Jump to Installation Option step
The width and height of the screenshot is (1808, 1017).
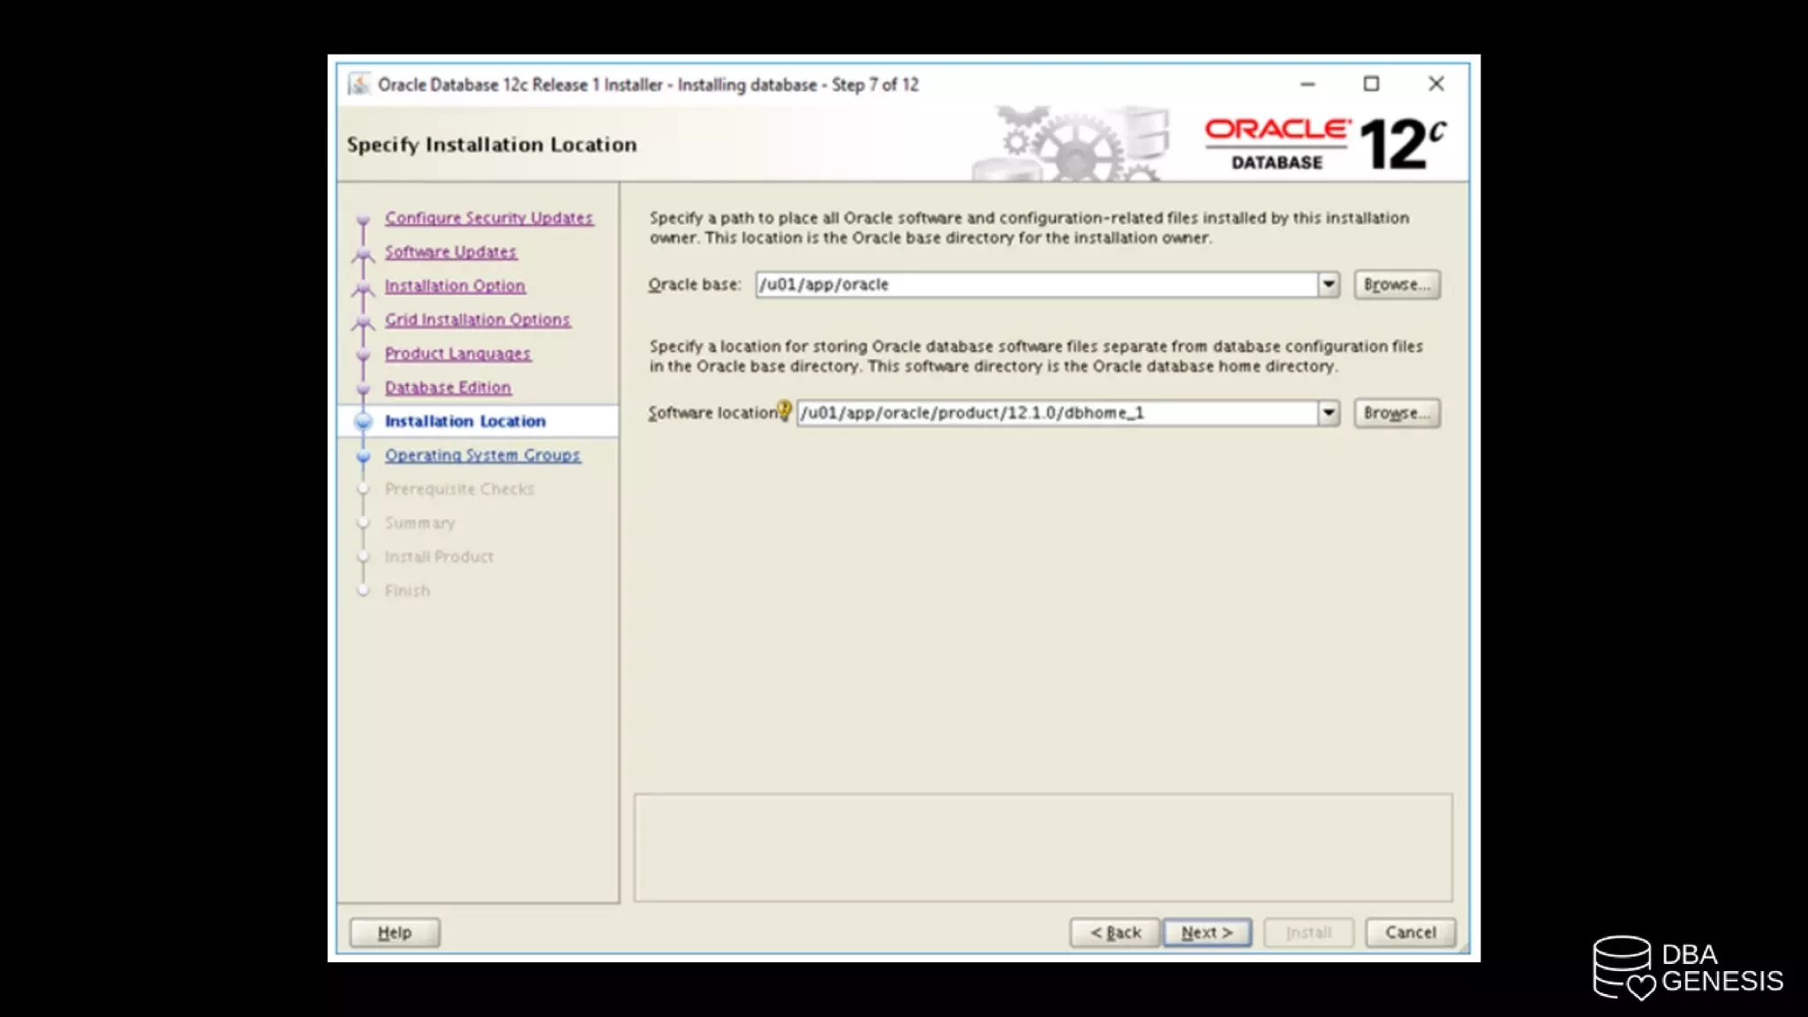[x=455, y=286]
